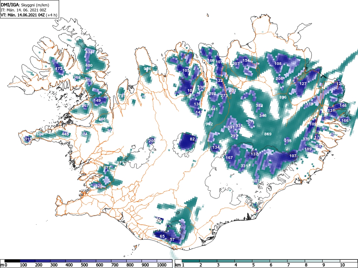Viewport: 358px width, 268px height.
Task: Click the visibility value 166 on east coast
Action: point(345,120)
